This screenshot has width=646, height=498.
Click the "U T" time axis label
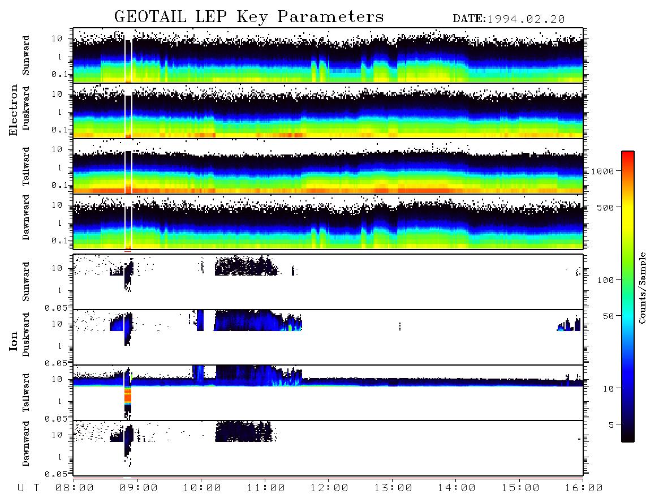28,488
